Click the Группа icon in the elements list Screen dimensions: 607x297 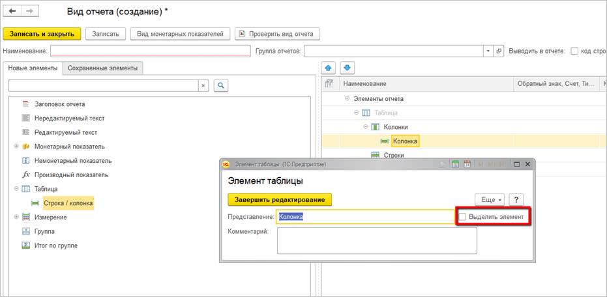[x=26, y=231]
